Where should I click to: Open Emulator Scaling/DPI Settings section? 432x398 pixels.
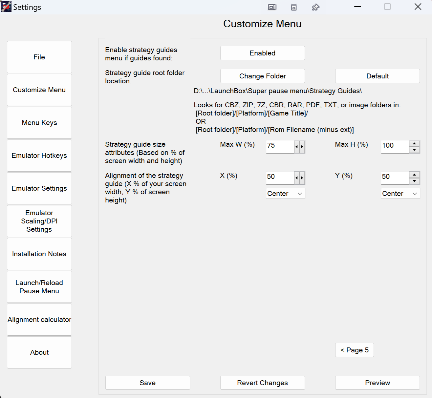(x=39, y=221)
